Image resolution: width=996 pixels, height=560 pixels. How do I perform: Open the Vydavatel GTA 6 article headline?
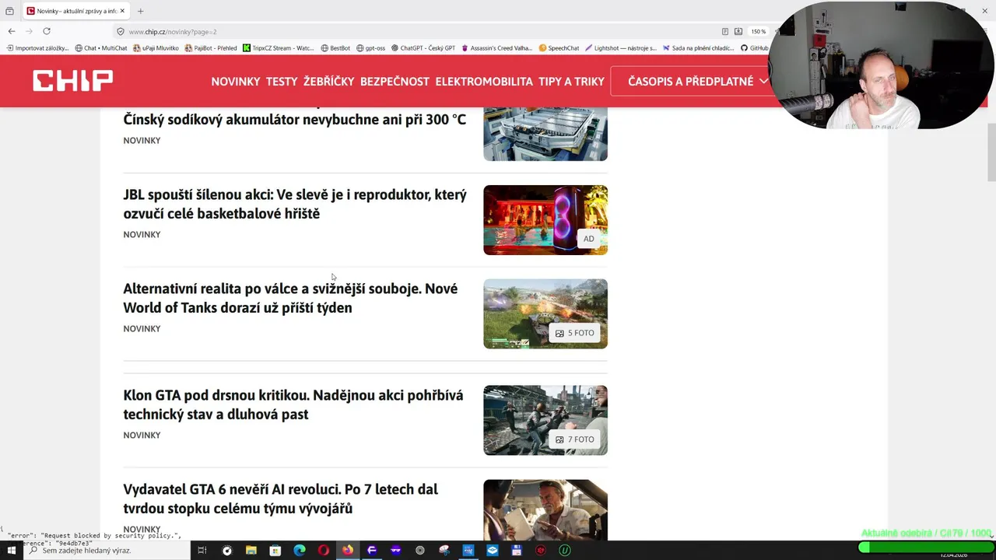(x=280, y=499)
